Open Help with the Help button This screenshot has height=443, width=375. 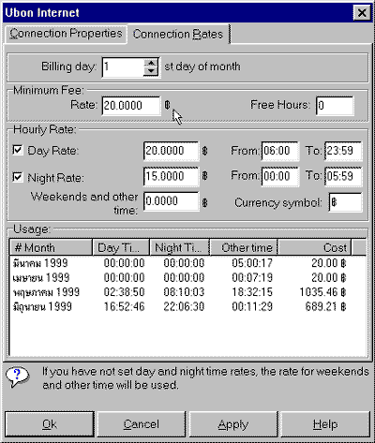[325, 424]
